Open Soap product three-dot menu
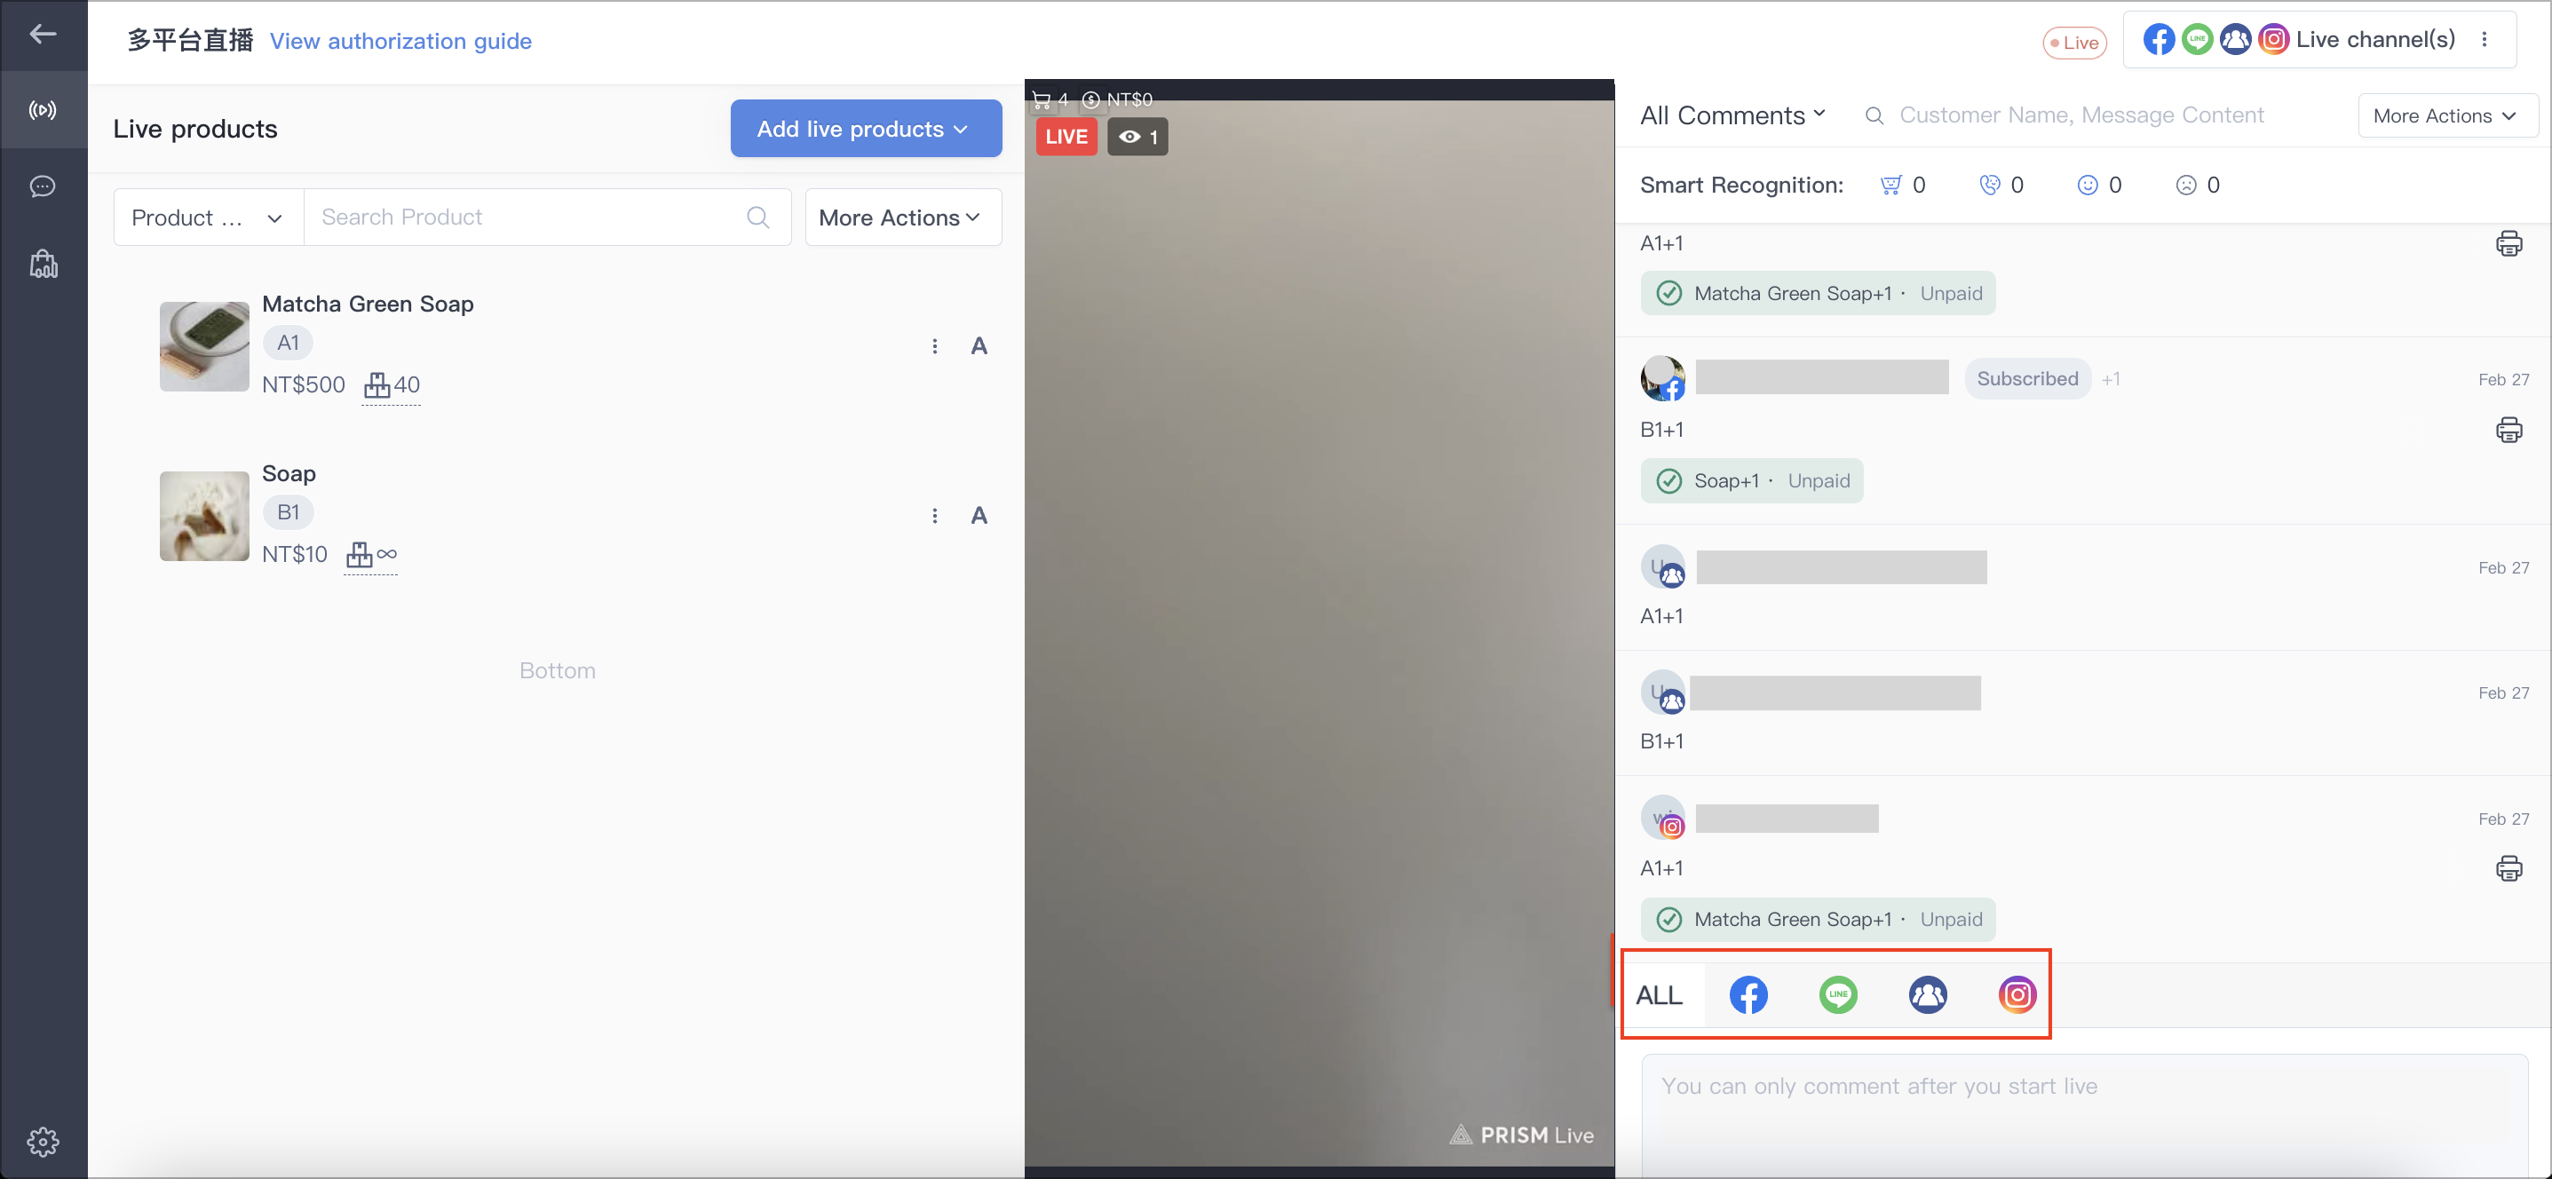Screen dimensions: 2552x1179 pos(934,515)
